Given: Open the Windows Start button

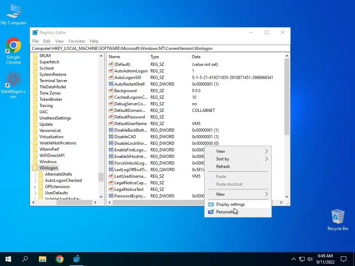Looking at the screenshot, I should (x=8, y=259).
